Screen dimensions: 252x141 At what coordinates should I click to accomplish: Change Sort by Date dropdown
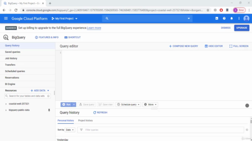70,130
